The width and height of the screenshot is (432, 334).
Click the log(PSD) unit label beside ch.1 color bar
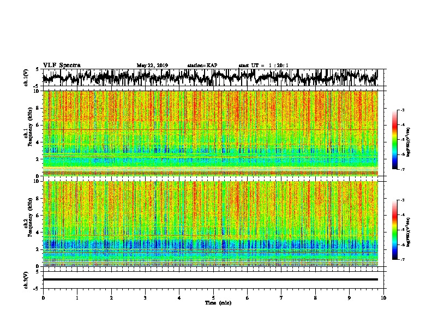pos(408,142)
